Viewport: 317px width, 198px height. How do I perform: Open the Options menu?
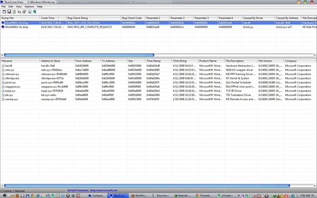point(29,7)
